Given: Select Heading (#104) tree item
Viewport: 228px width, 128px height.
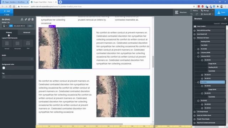Looking at the screenshot, I should coord(212,42).
